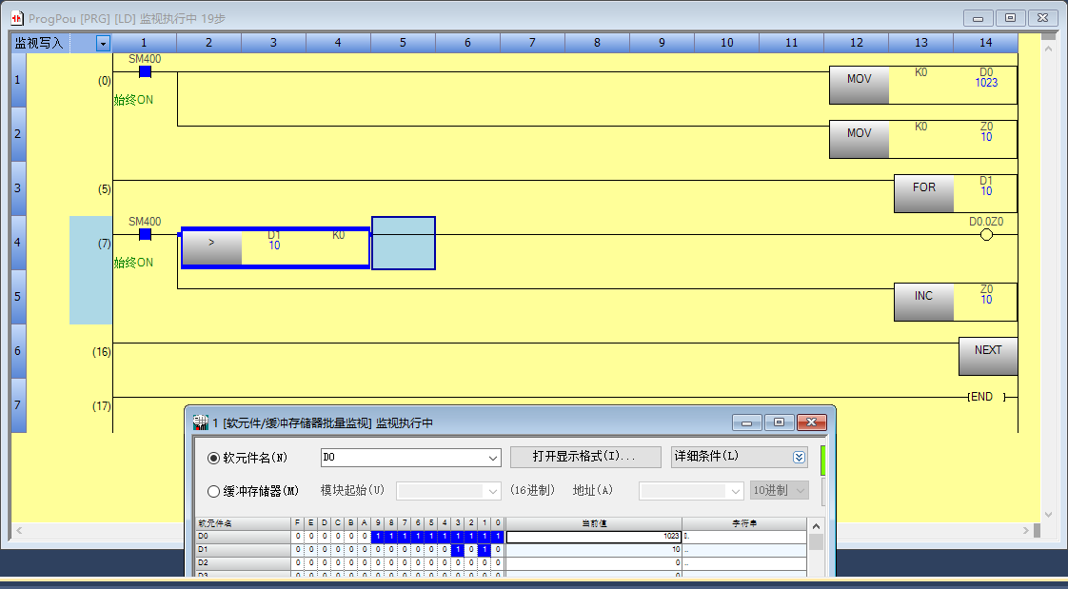Screen dimensions: 1068x589
Task: Maximize the ProgPou ladder window
Action: pyautogui.click(x=1010, y=18)
